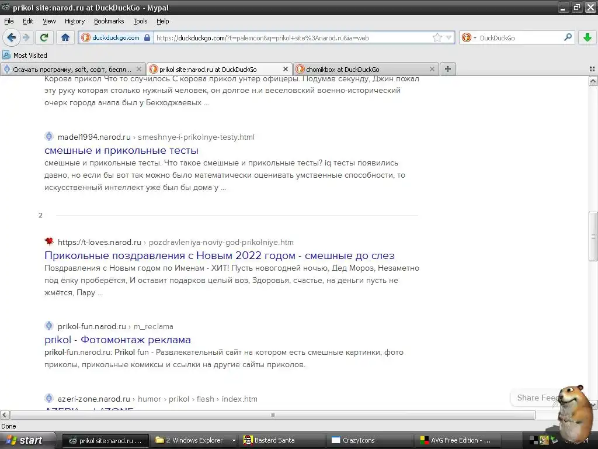The width and height of the screenshot is (598, 449).
Task: Click the result snippet starting 'prikol-fun.narod.ru: Prikol fun'
Action: click(x=224, y=358)
